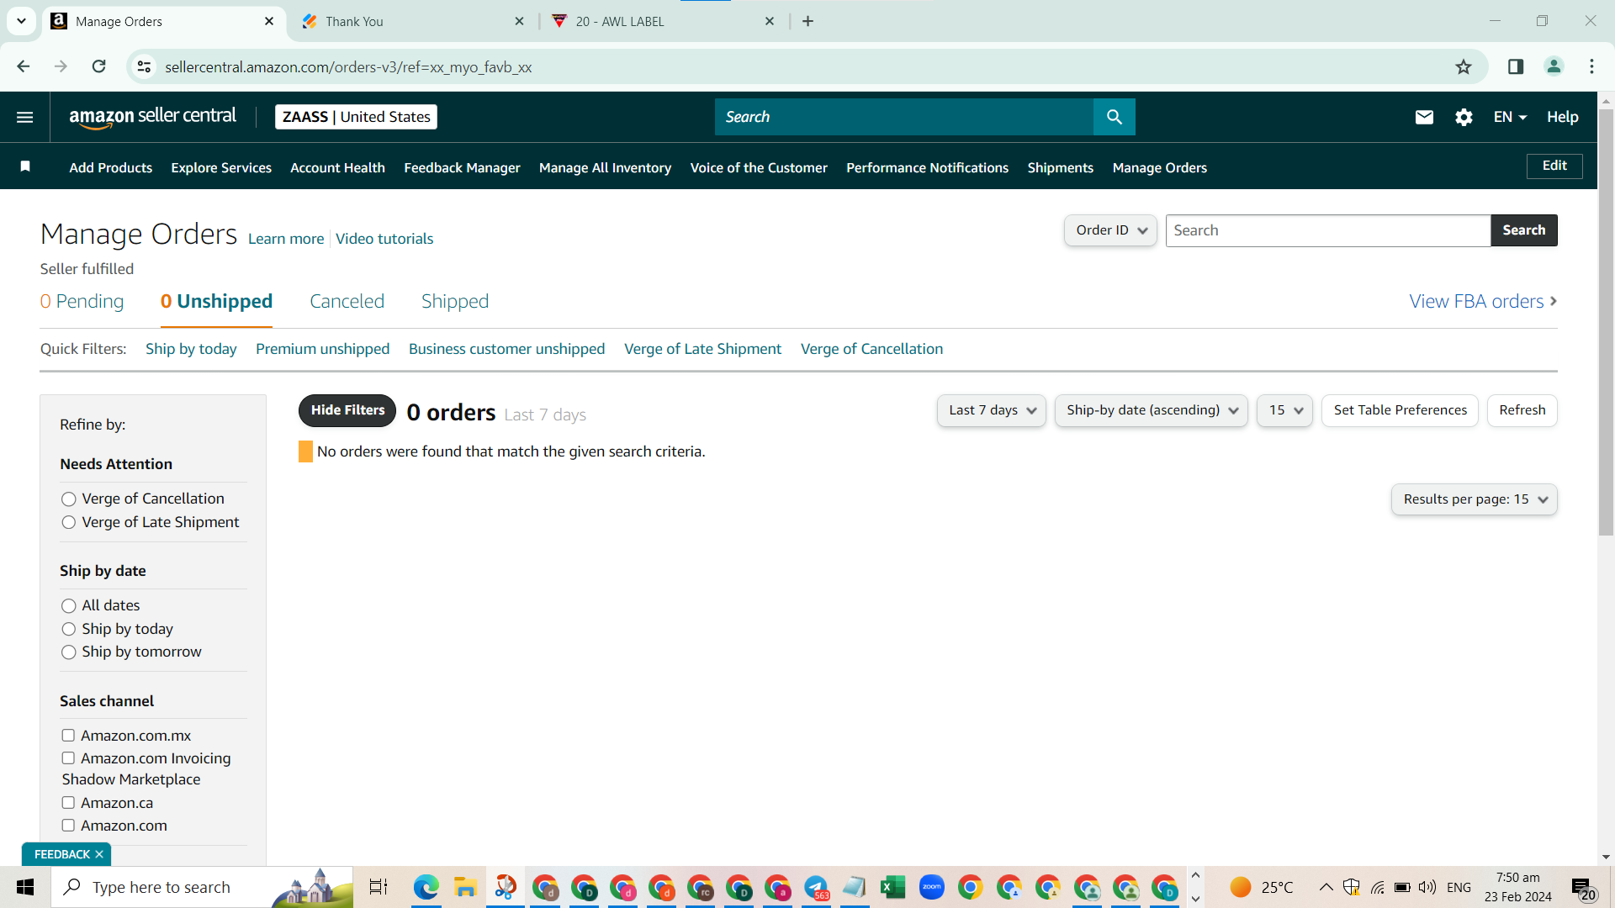1615x908 pixels.
Task: Open the Order ID search type dropdown
Action: tap(1110, 230)
